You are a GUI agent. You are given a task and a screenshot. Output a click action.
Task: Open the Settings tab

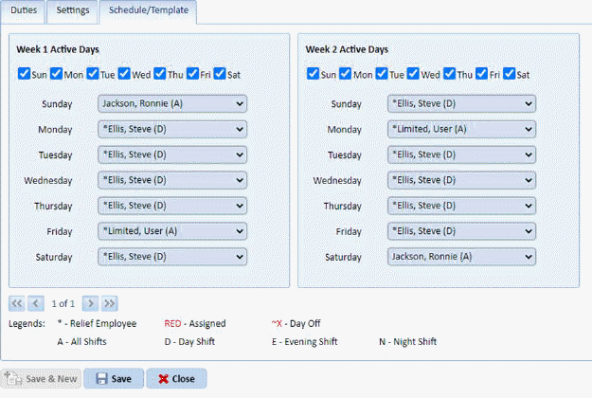(73, 11)
